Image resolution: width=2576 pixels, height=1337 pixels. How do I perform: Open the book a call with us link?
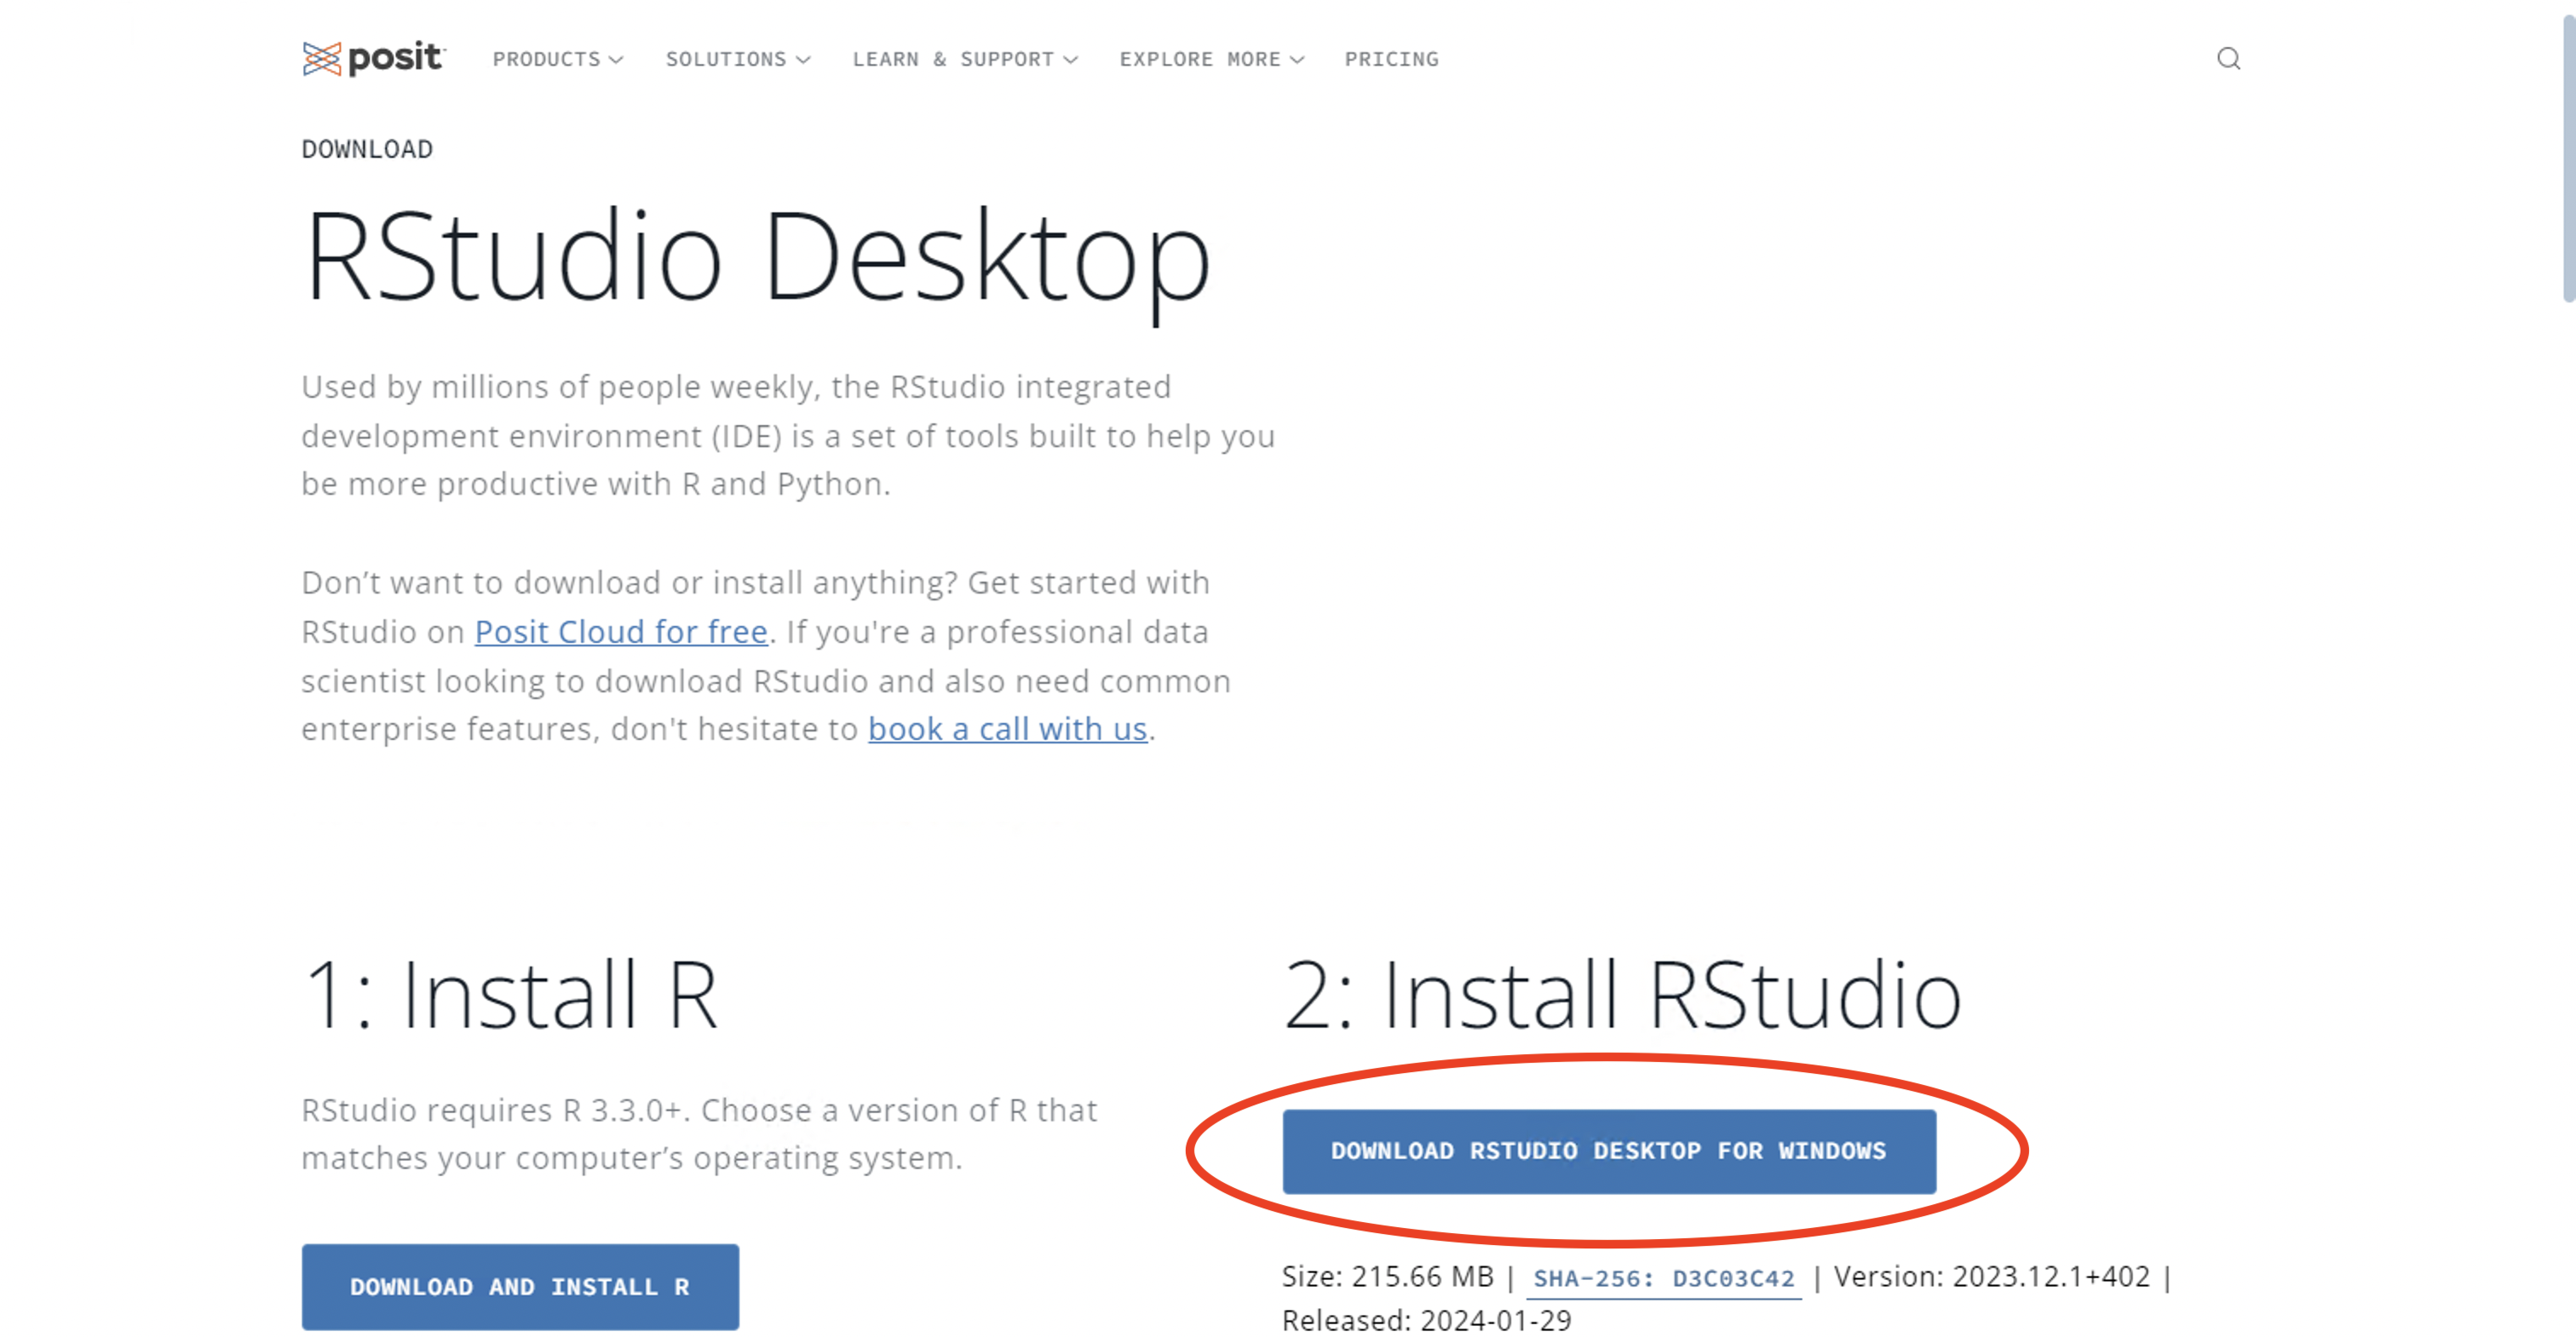point(1007,728)
